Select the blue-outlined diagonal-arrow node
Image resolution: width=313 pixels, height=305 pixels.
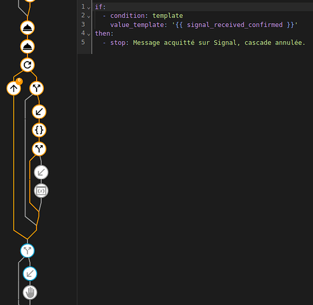click(30, 274)
